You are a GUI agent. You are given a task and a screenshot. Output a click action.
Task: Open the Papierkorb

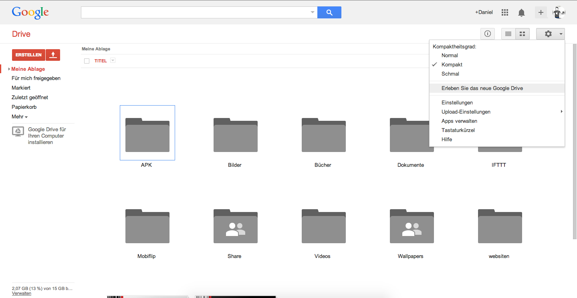(24, 107)
